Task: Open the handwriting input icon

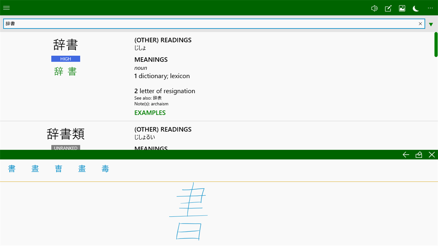Action: click(388, 8)
